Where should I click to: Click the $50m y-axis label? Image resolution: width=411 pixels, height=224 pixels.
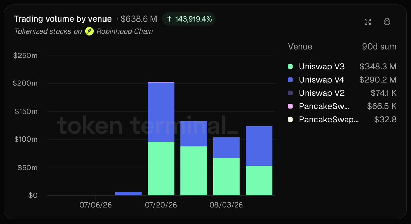[x=27, y=168]
